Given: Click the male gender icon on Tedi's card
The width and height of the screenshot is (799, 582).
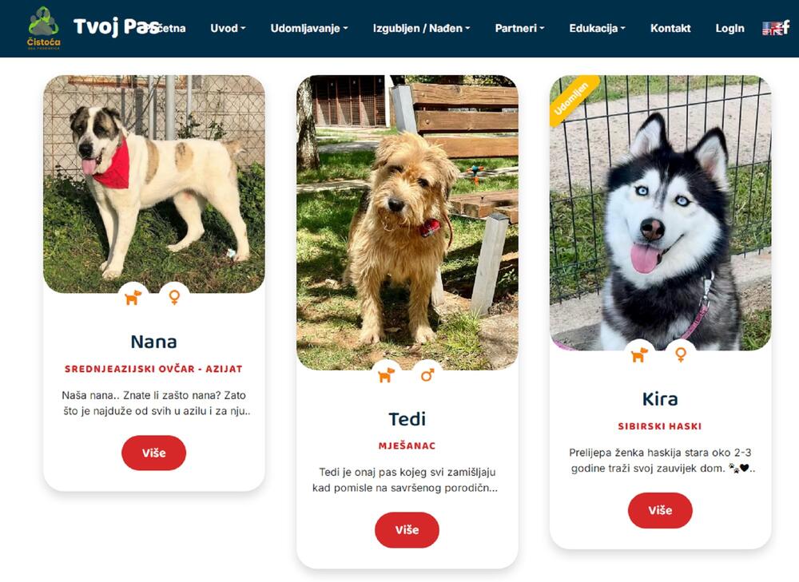Looking at the screenshot, I should (427, 375).
